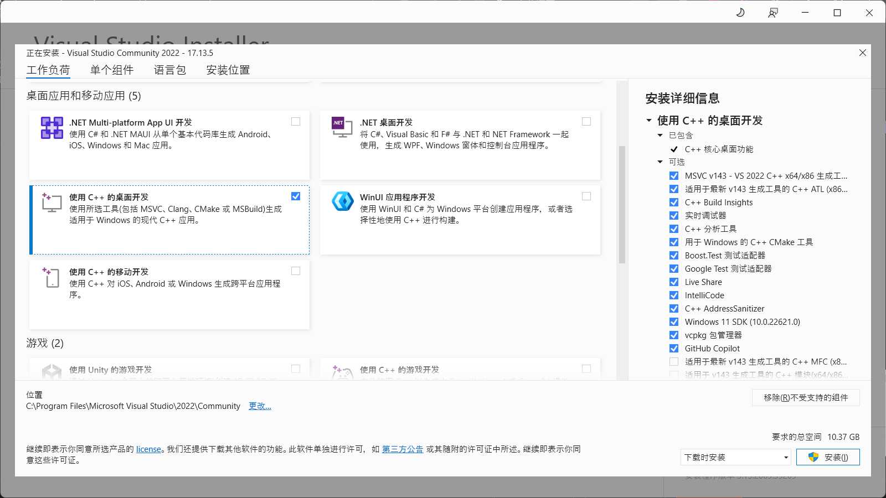Check the 使用 C++ 的移动开发 workload
886x498 pixels.
click(296, 271)
